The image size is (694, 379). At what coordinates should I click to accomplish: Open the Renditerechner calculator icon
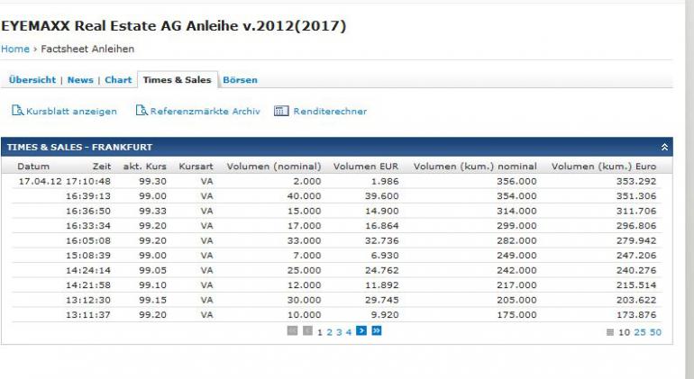281,111
